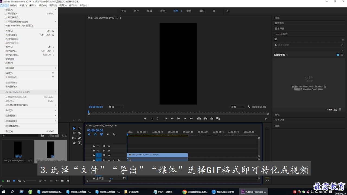Click the Extract button in the program monitor

[205, 118]
